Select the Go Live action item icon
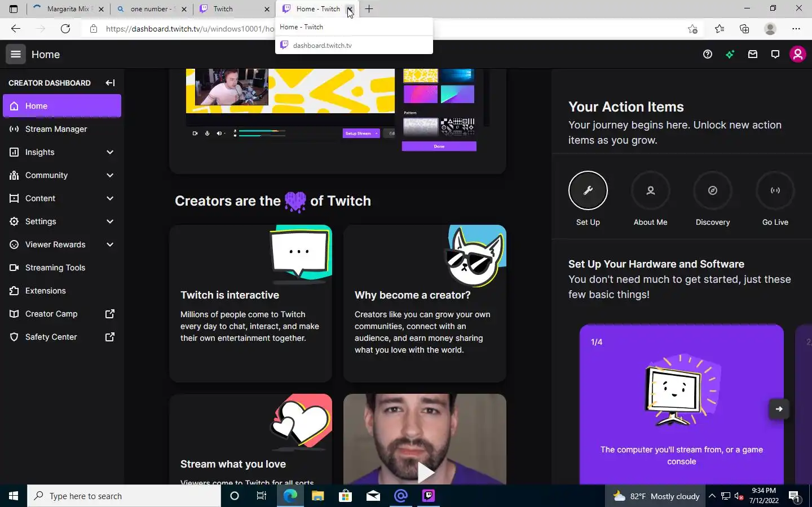 pyautogui.click(x=775, y=190)
